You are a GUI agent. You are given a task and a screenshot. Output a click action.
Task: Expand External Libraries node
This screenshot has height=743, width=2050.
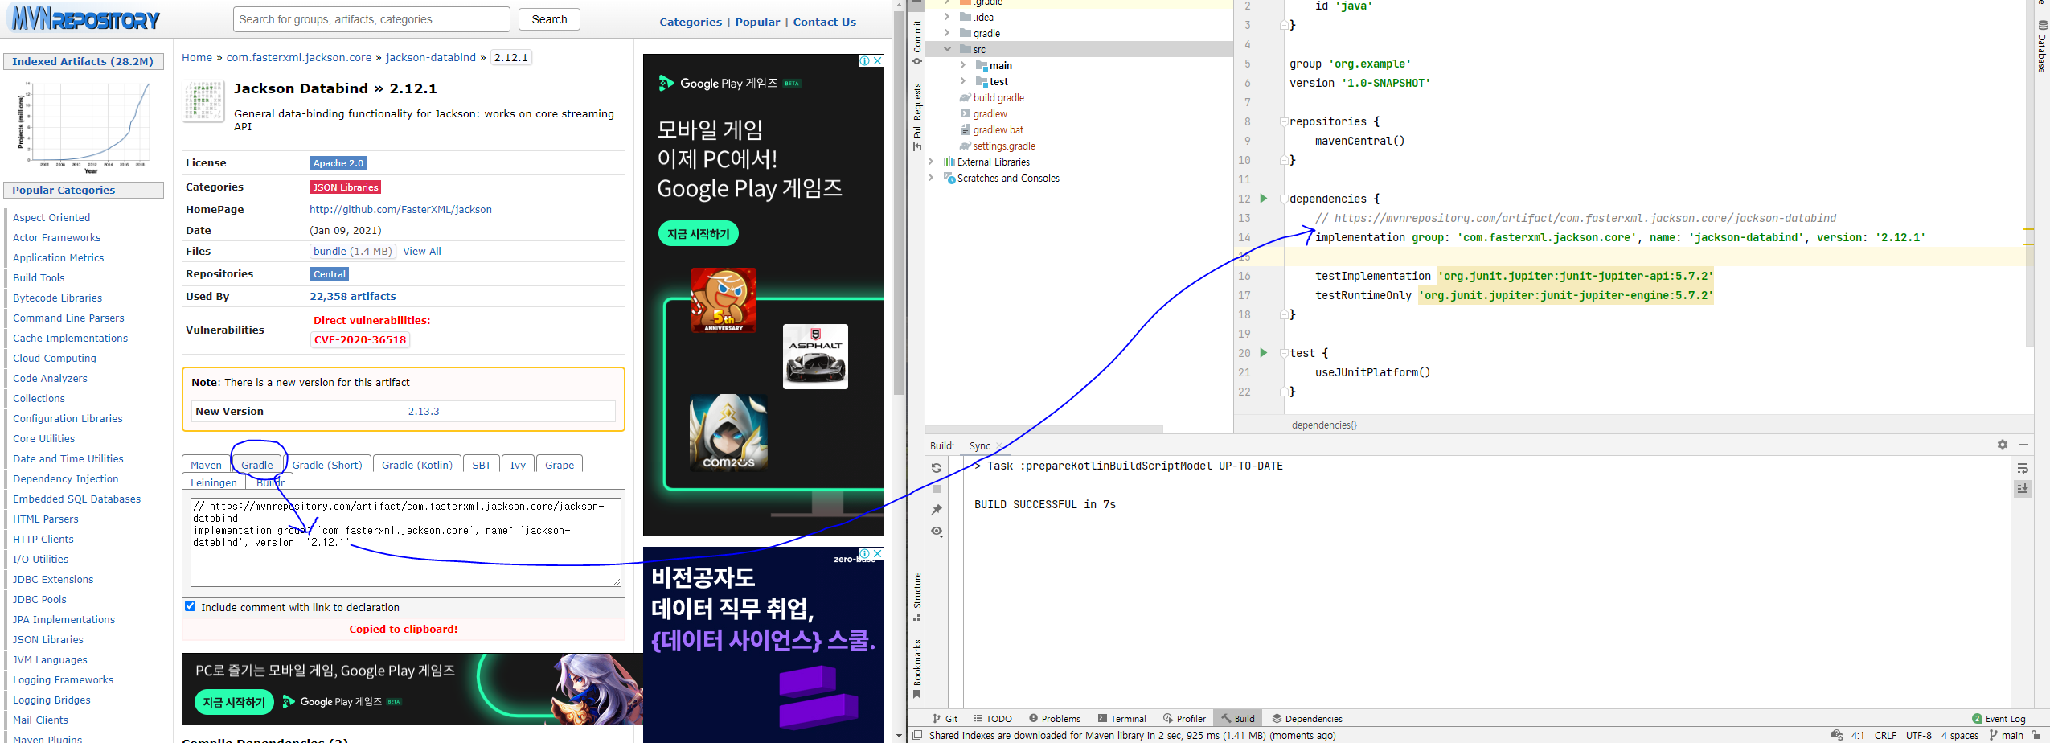(x=931, y=162)
